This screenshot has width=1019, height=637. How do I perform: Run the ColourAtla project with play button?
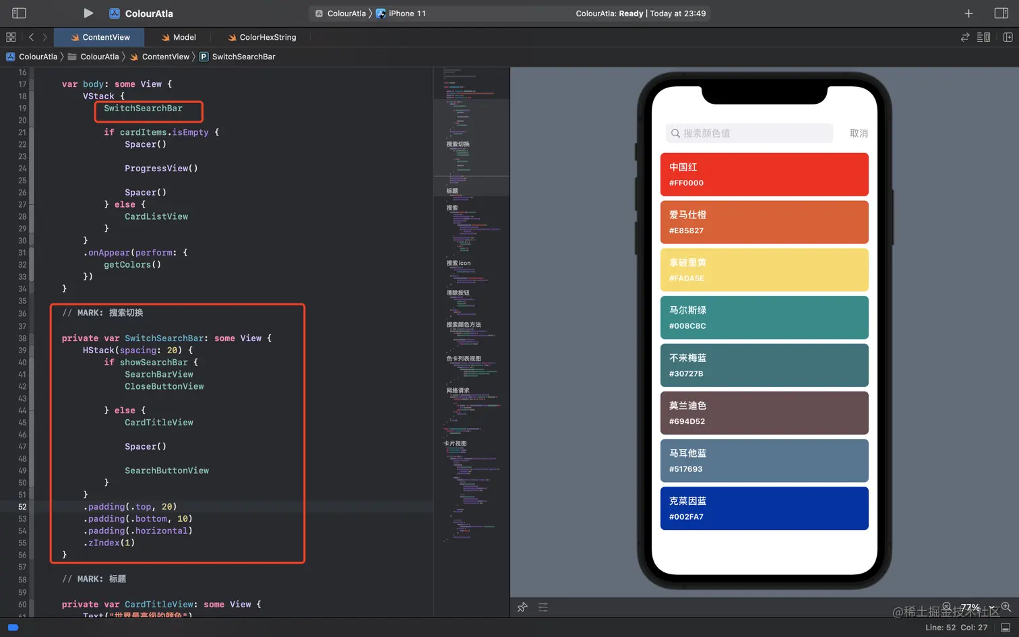click(x=88, y=13)
